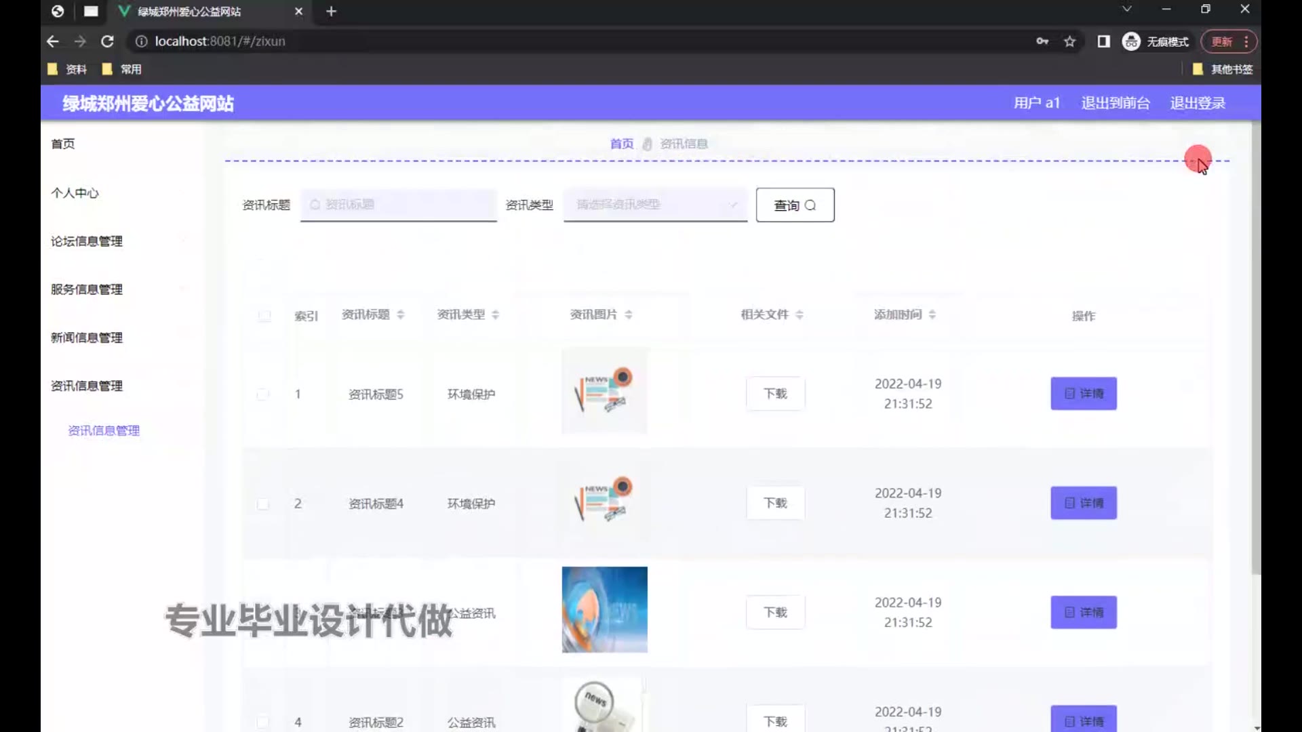Reload the page with the refresh icon

click(107, 41)
